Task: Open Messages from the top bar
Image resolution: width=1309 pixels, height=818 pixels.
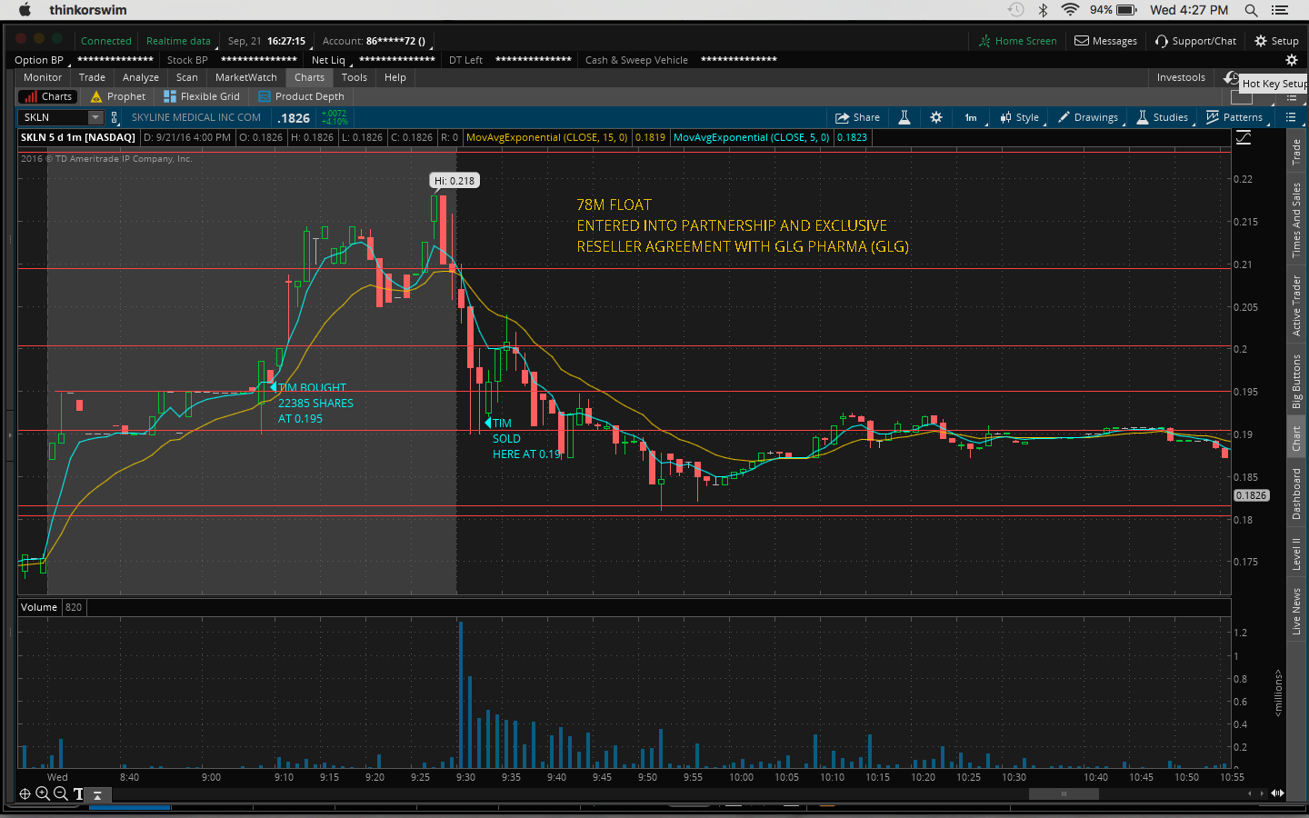Action: coord(1105,41)
